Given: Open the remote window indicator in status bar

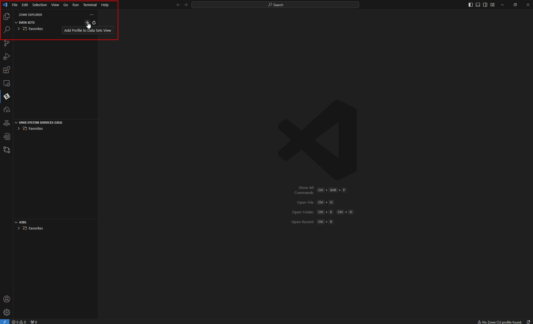Looking at the screenshot, I should pyautogui.click(x=5, y=322).
